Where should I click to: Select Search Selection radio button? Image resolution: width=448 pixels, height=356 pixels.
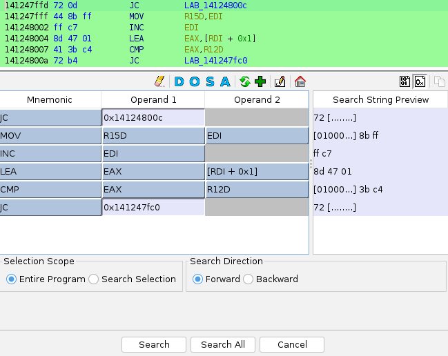tap(94, 279)
